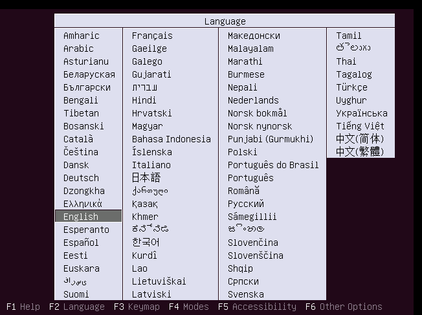Open F1 Help
This screenshot has height=315, width=422.
[x=23, y=307]
